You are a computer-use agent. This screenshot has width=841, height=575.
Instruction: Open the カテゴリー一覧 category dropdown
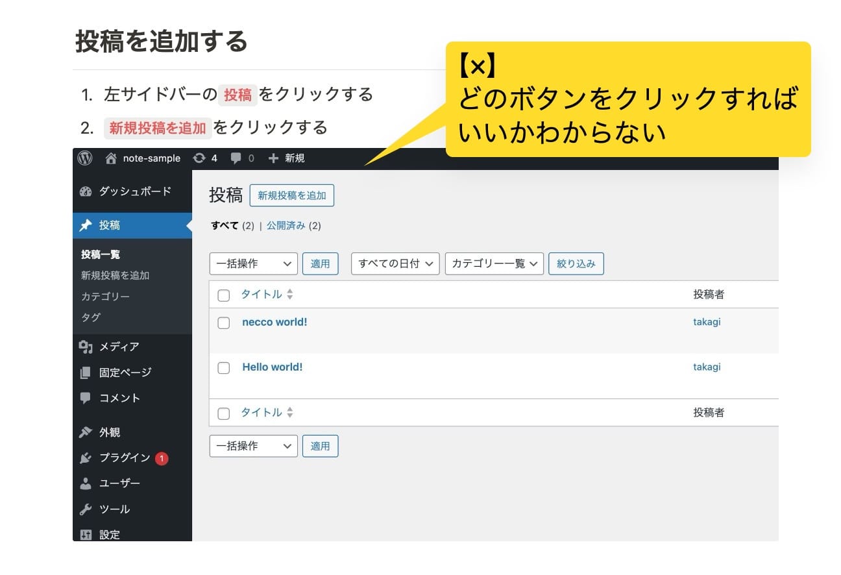coord(494,263)
